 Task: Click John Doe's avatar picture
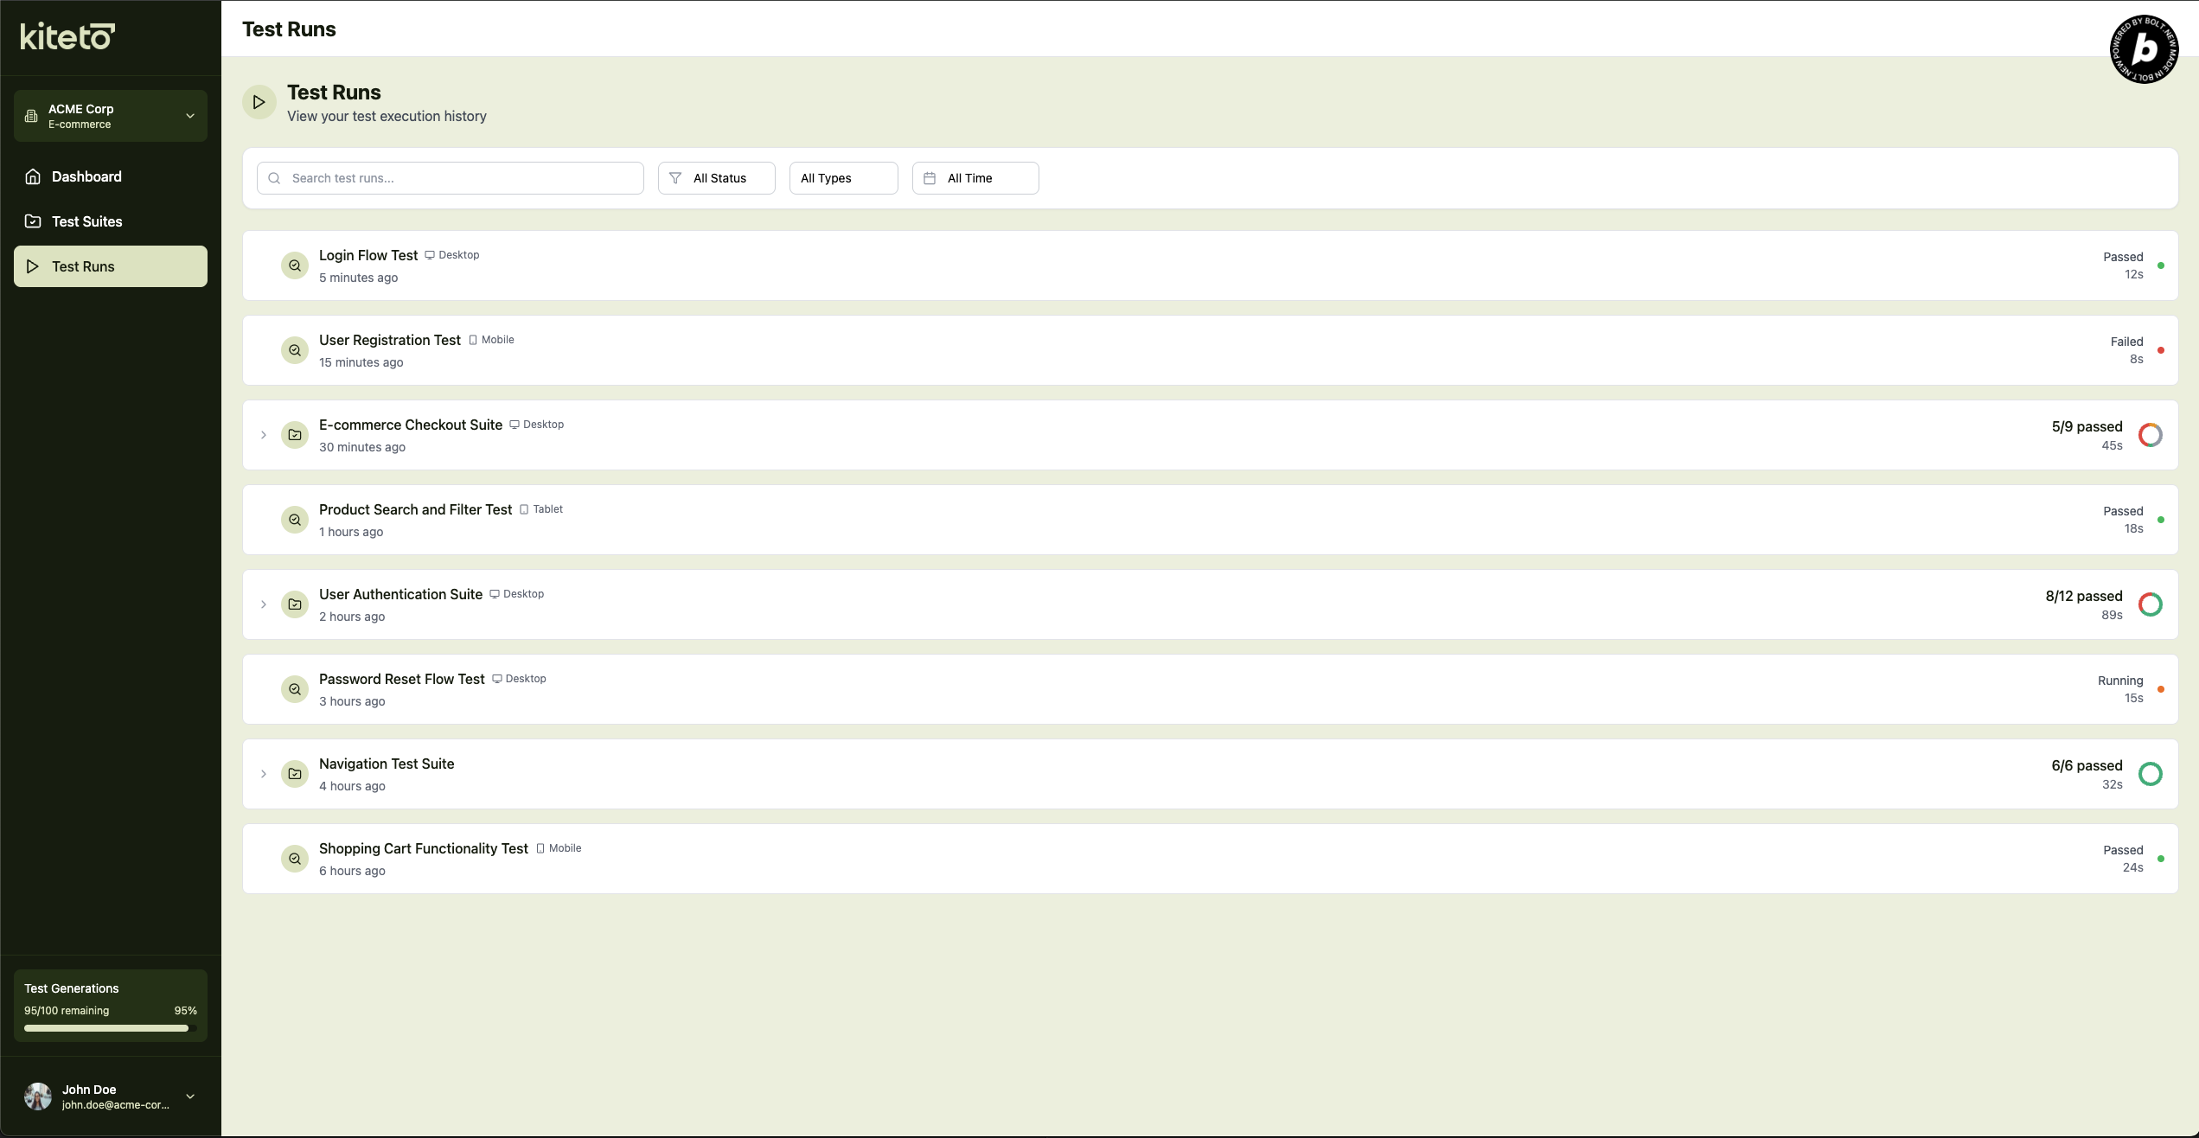(x=38, y=1096)
